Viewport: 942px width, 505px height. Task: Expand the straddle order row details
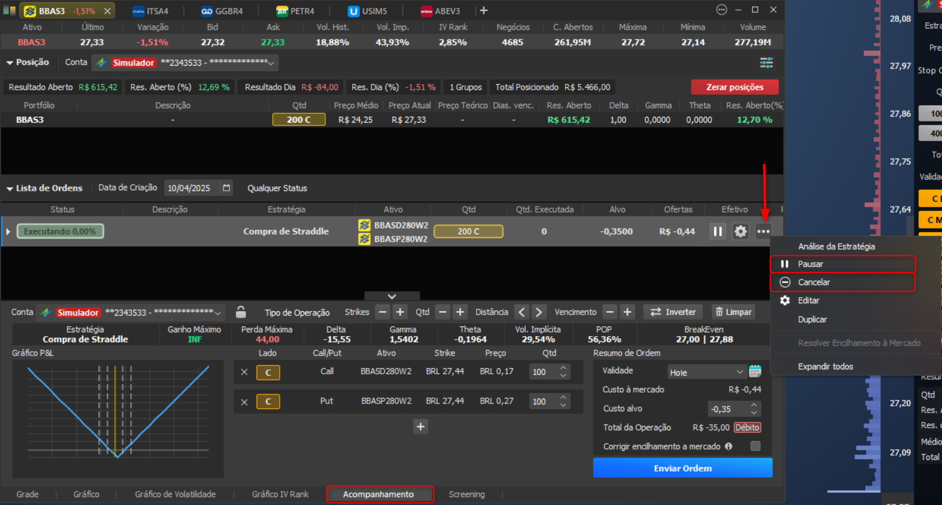[8, 232]
